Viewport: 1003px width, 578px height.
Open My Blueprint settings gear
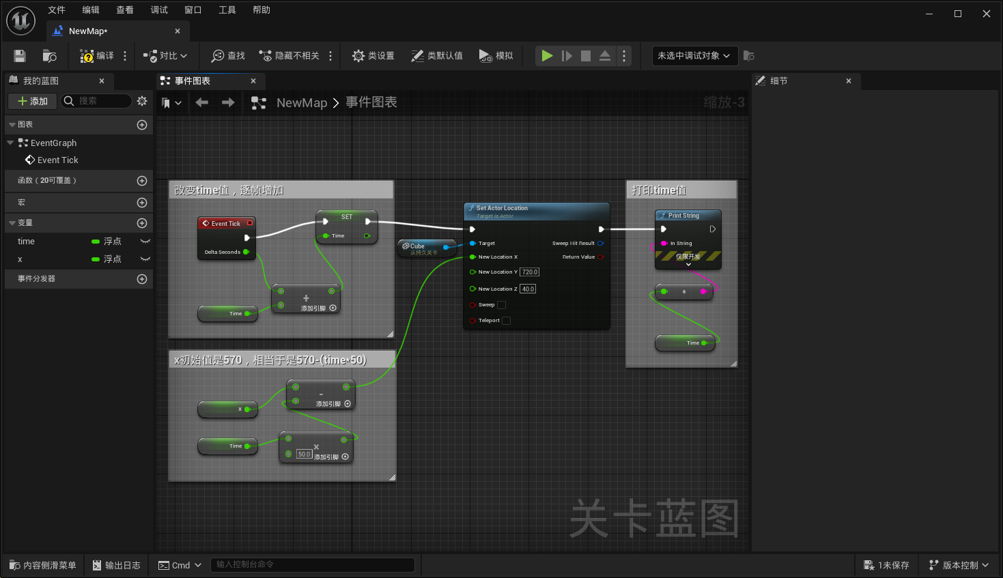tap(142, 101)
